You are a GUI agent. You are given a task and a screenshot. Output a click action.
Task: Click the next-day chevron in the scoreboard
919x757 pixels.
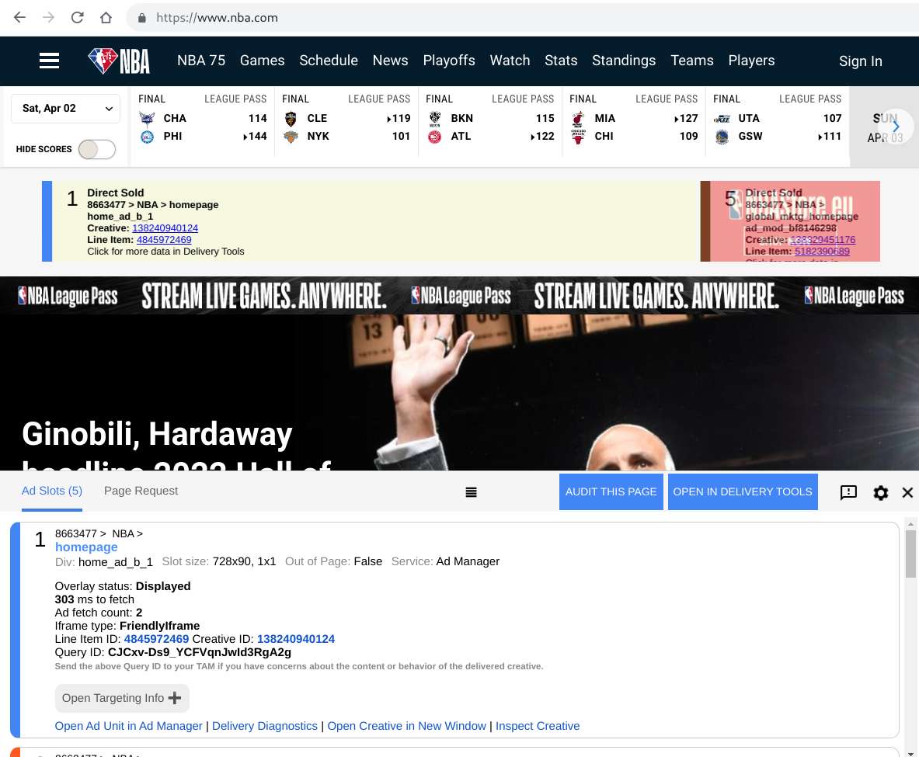pos(896,126)
